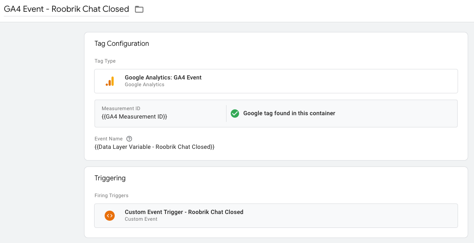The height and width of the screenshot is (243, 474).
Task: Click the green check mark icon
Action: tap(235, 114)
